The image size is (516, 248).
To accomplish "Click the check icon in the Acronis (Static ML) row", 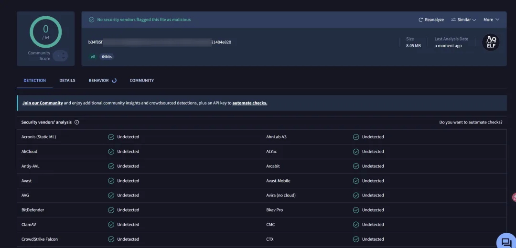I will click(x=111, y=137).
